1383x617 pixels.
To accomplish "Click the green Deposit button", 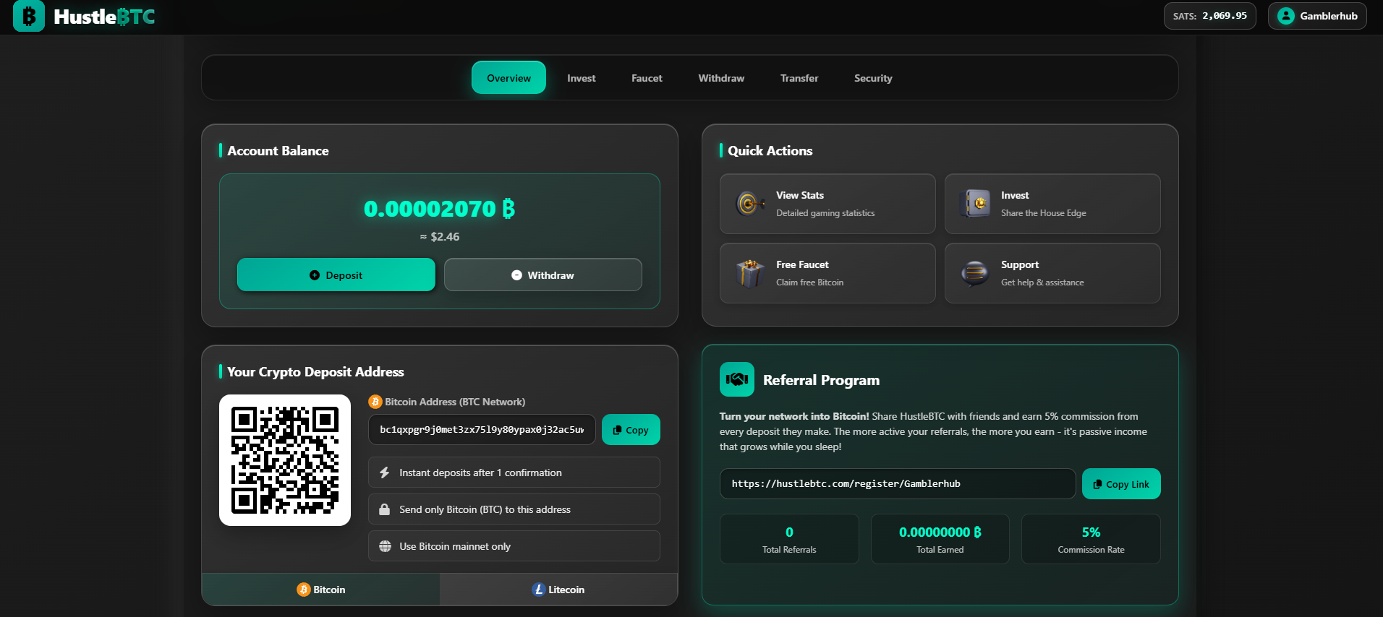I will 336,275.
